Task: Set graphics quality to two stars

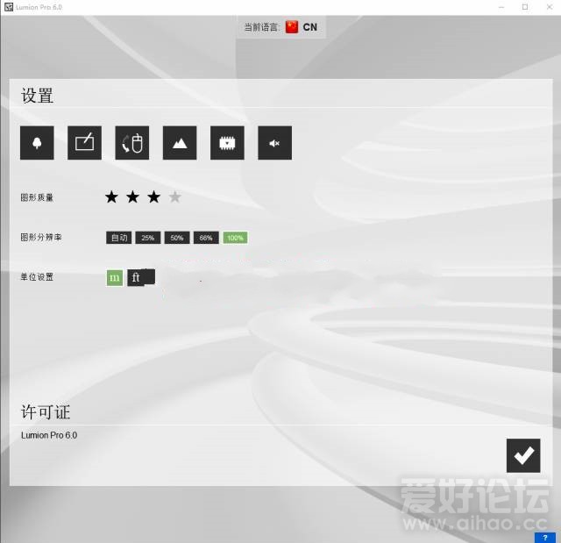Action: [x=132, y=197]
